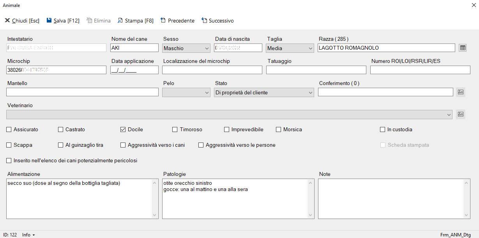Open the Conferimento card lookup icon
The width and height of the screenshot is (479, 238).
pyautogui.click(x=460, y=92)
